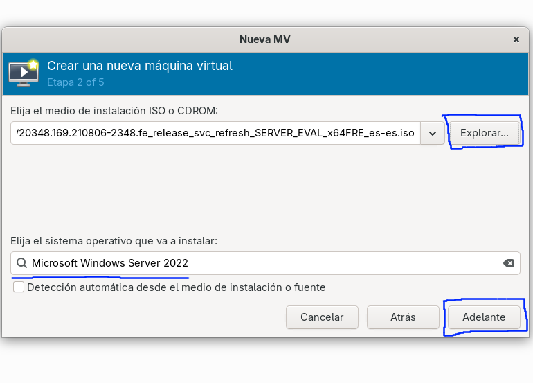Click the Cancelar button

(322, 317)
